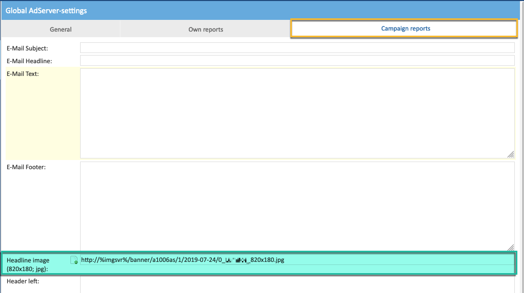Click the E-Mail Headline label

coord(30,61)
